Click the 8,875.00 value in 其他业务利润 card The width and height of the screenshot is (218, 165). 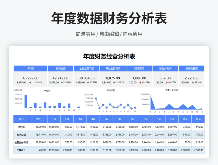click(x=113, y=78)
